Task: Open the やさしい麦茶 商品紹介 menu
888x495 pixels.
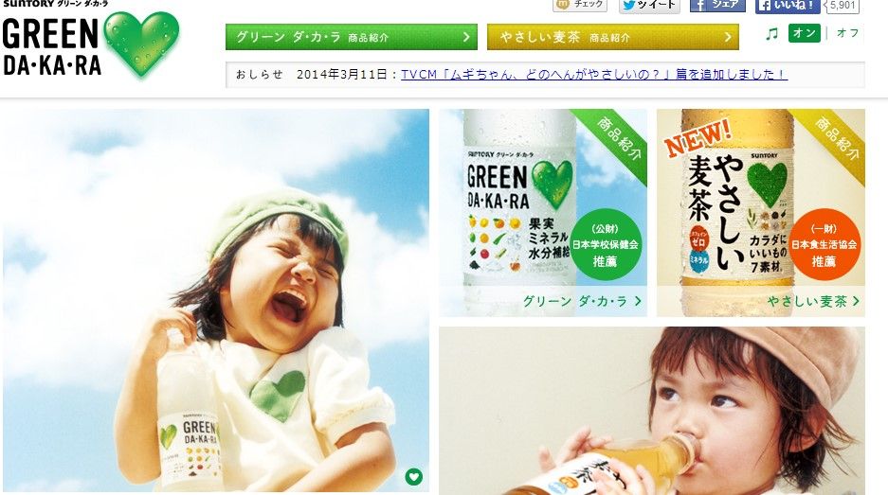Action: 613,37
